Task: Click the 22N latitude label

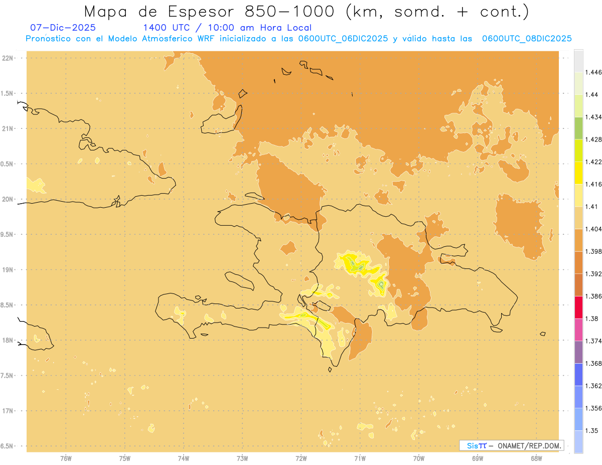Action: click(8, 58)
